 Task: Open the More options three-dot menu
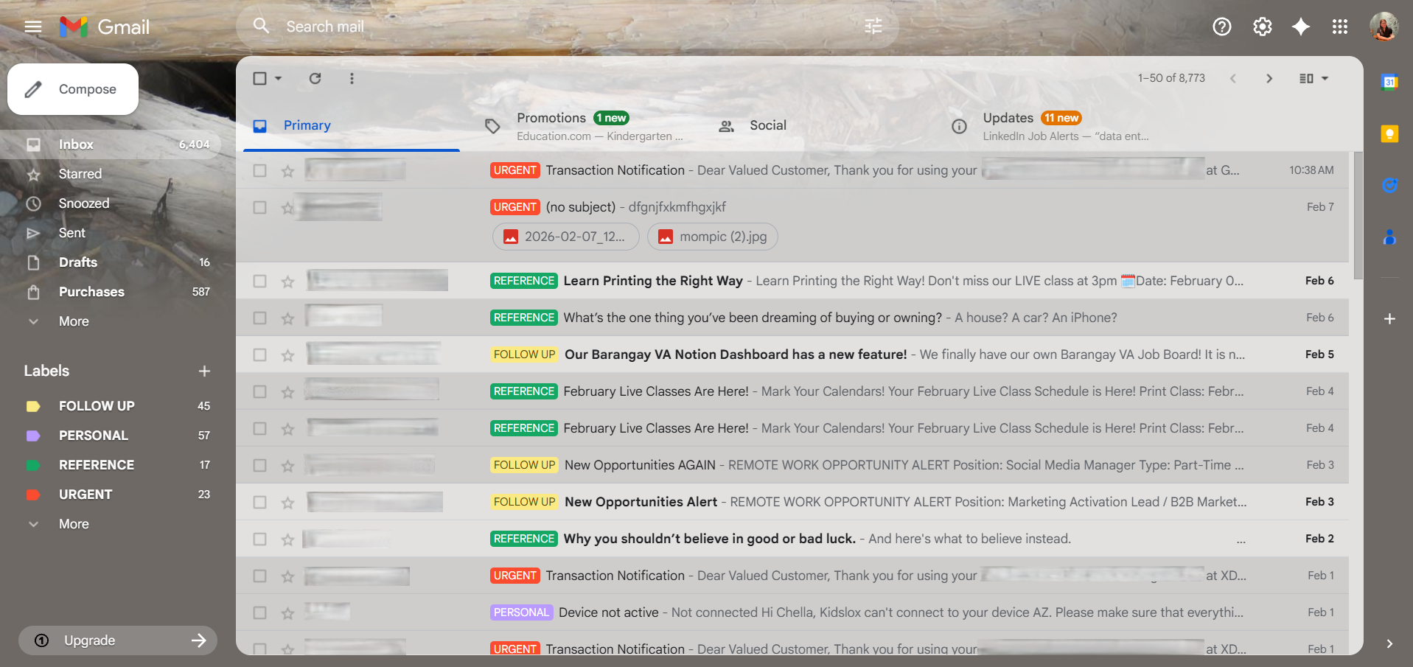[x=352, y=78]
